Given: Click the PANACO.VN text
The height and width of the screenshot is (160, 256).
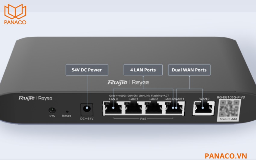Looking at the screenshot, I should pyautogui.click(x=226, y=156).
